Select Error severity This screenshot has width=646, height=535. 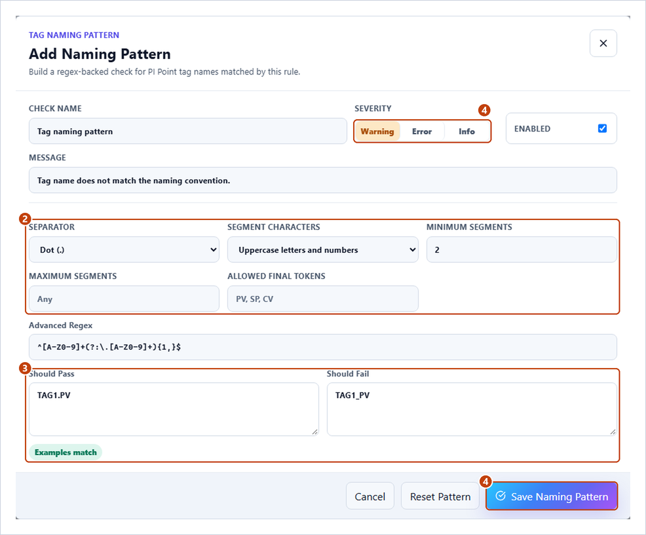pos(422,132)
